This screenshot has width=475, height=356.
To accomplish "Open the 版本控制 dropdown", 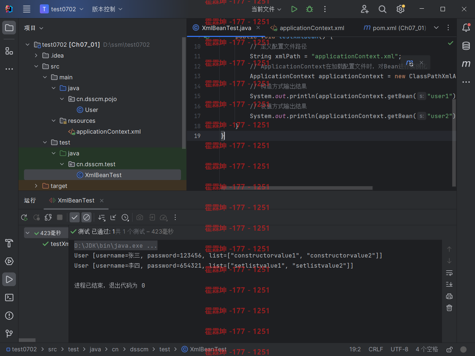I will coord(107,9).
